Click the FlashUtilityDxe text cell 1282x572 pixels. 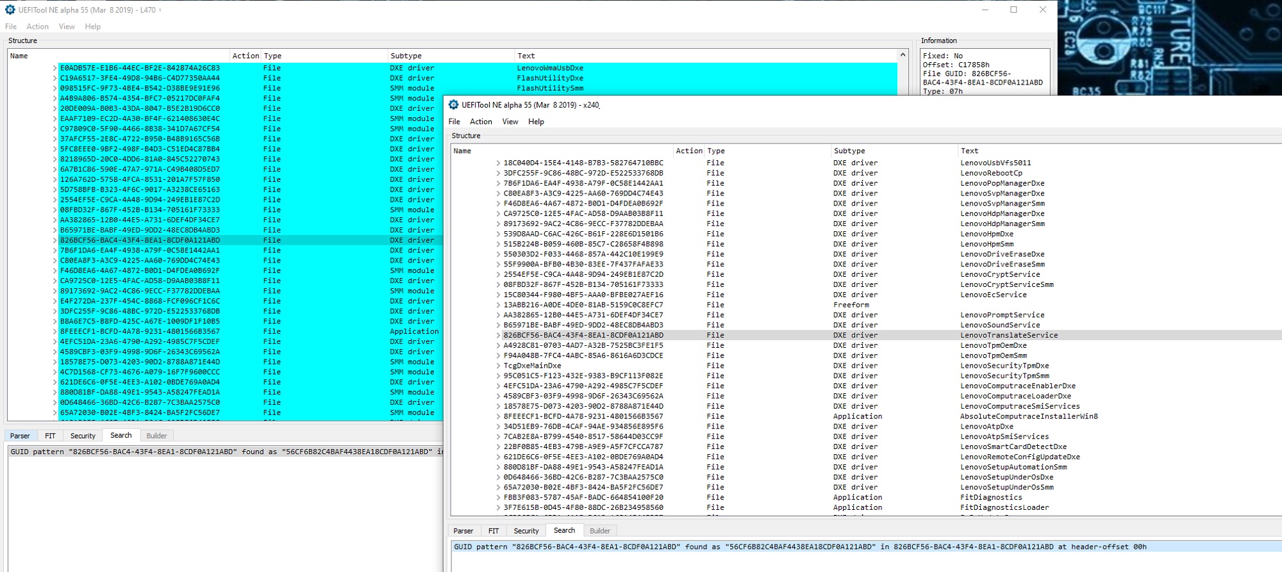click(x=550, y=78)
